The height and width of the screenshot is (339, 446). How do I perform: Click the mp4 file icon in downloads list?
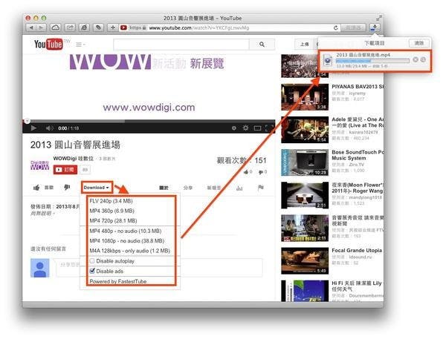(x=328, y=60)
